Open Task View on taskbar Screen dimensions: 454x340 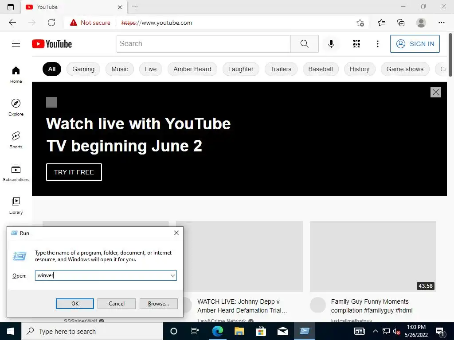[x=195, y=331]
